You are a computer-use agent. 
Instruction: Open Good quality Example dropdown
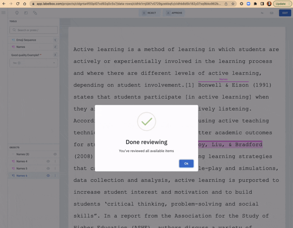click(34, 63)
